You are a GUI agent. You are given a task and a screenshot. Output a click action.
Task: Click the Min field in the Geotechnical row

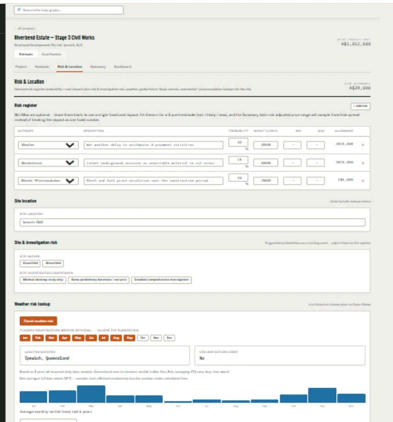pyautogui.click(x=292, y=163)
